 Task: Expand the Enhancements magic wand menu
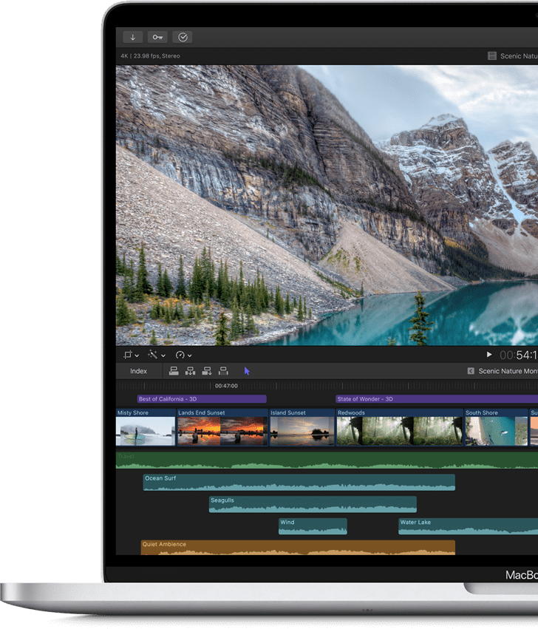coord(157,356)
